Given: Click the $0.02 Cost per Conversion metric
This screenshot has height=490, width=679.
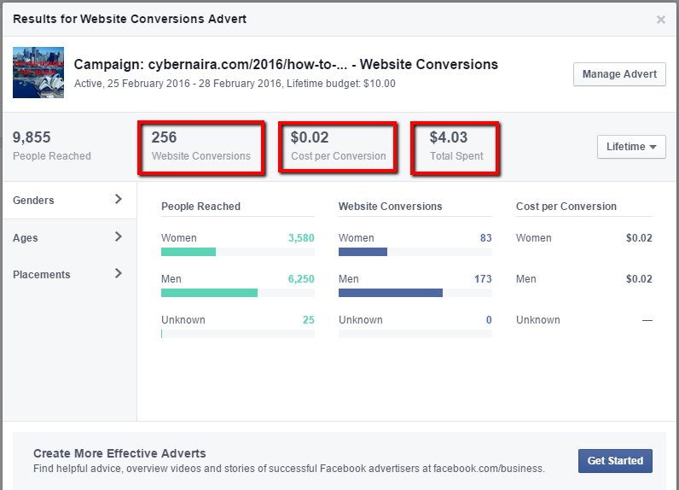Looking at the screenshot, I should pos(338,146).
